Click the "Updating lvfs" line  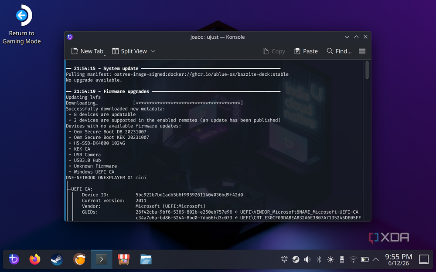click(x=83, y=97)
